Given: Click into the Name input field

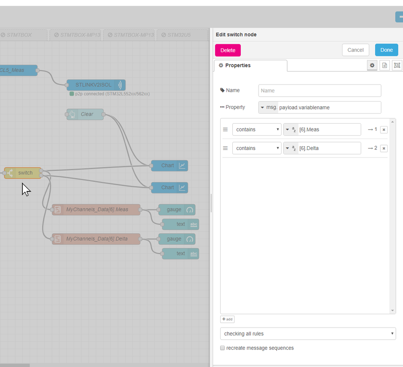Looking at the screenshot, I should (x=319, y=91).
